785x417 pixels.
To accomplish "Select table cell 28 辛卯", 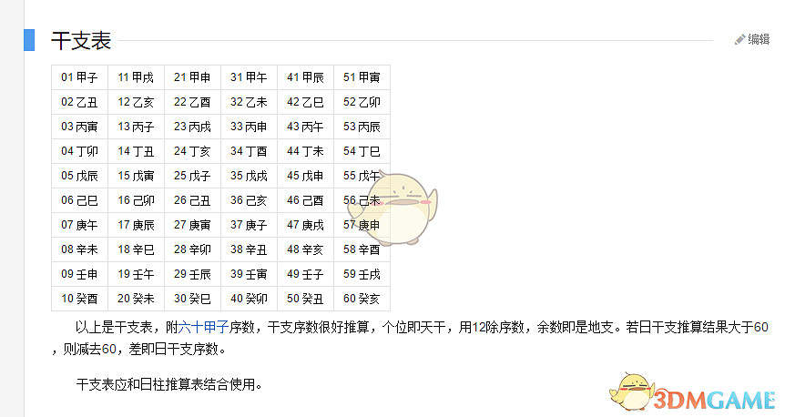I will pyautogui.click(x=193, y=249).
